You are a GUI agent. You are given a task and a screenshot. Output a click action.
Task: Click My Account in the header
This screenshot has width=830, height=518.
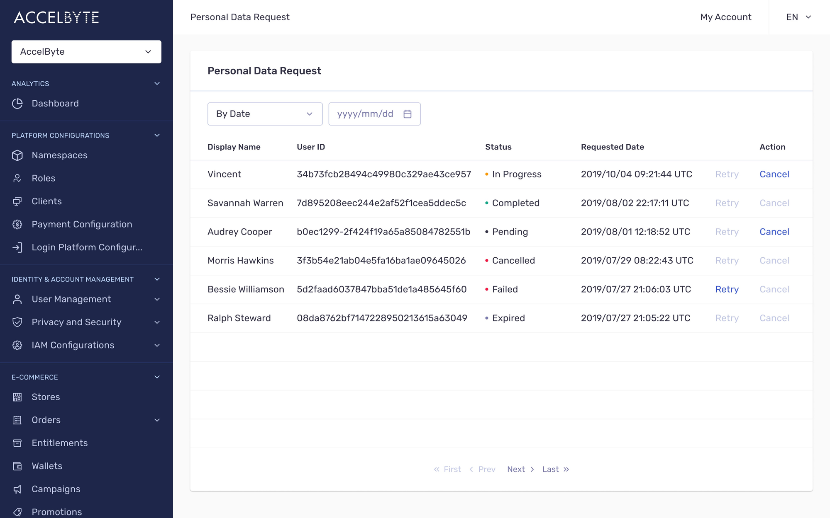point(726,17)
